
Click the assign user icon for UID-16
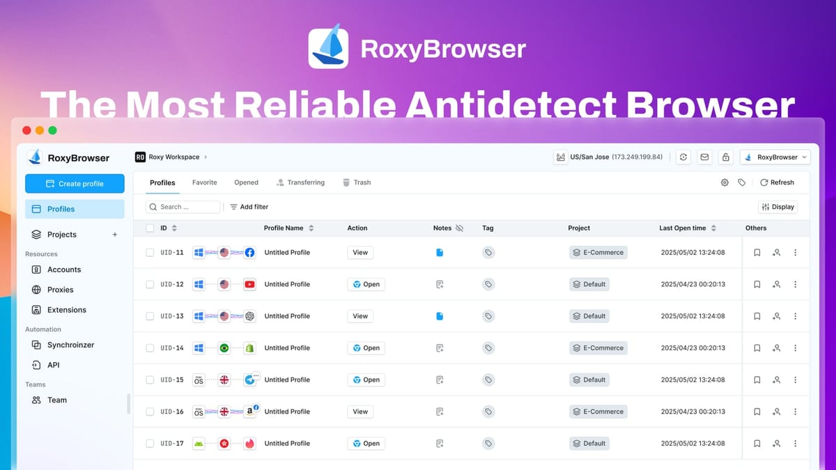click(776, 412)
